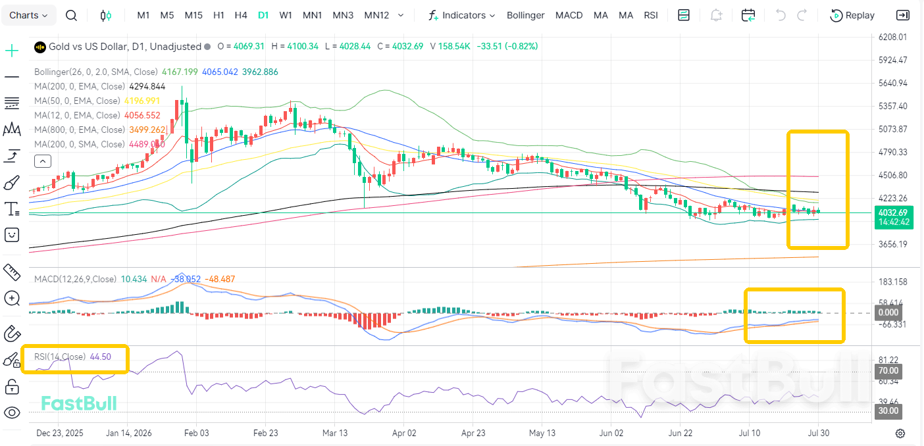This screenshot has height=446, width=924.
Task: Open the emoji sticker tool
Action: tap(12, 235)
